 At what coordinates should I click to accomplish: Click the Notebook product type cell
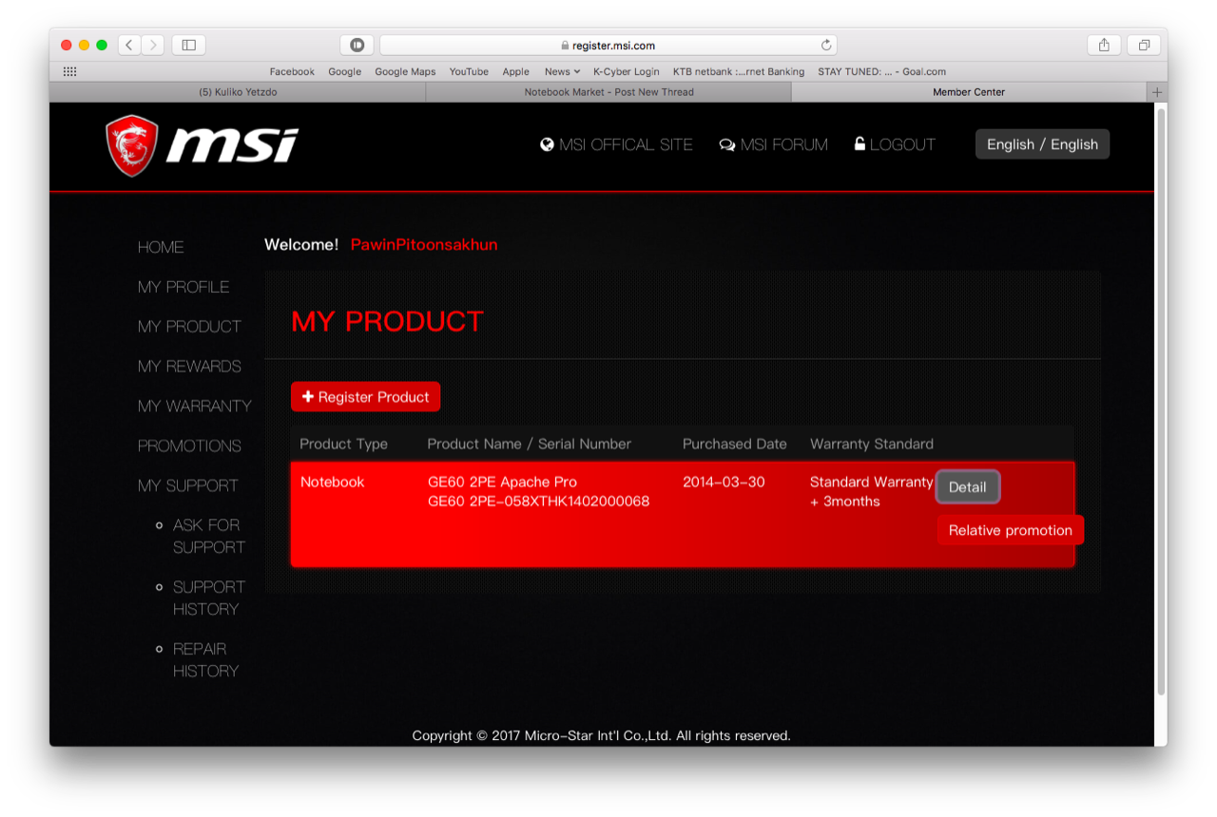click(x=333, y=482)
